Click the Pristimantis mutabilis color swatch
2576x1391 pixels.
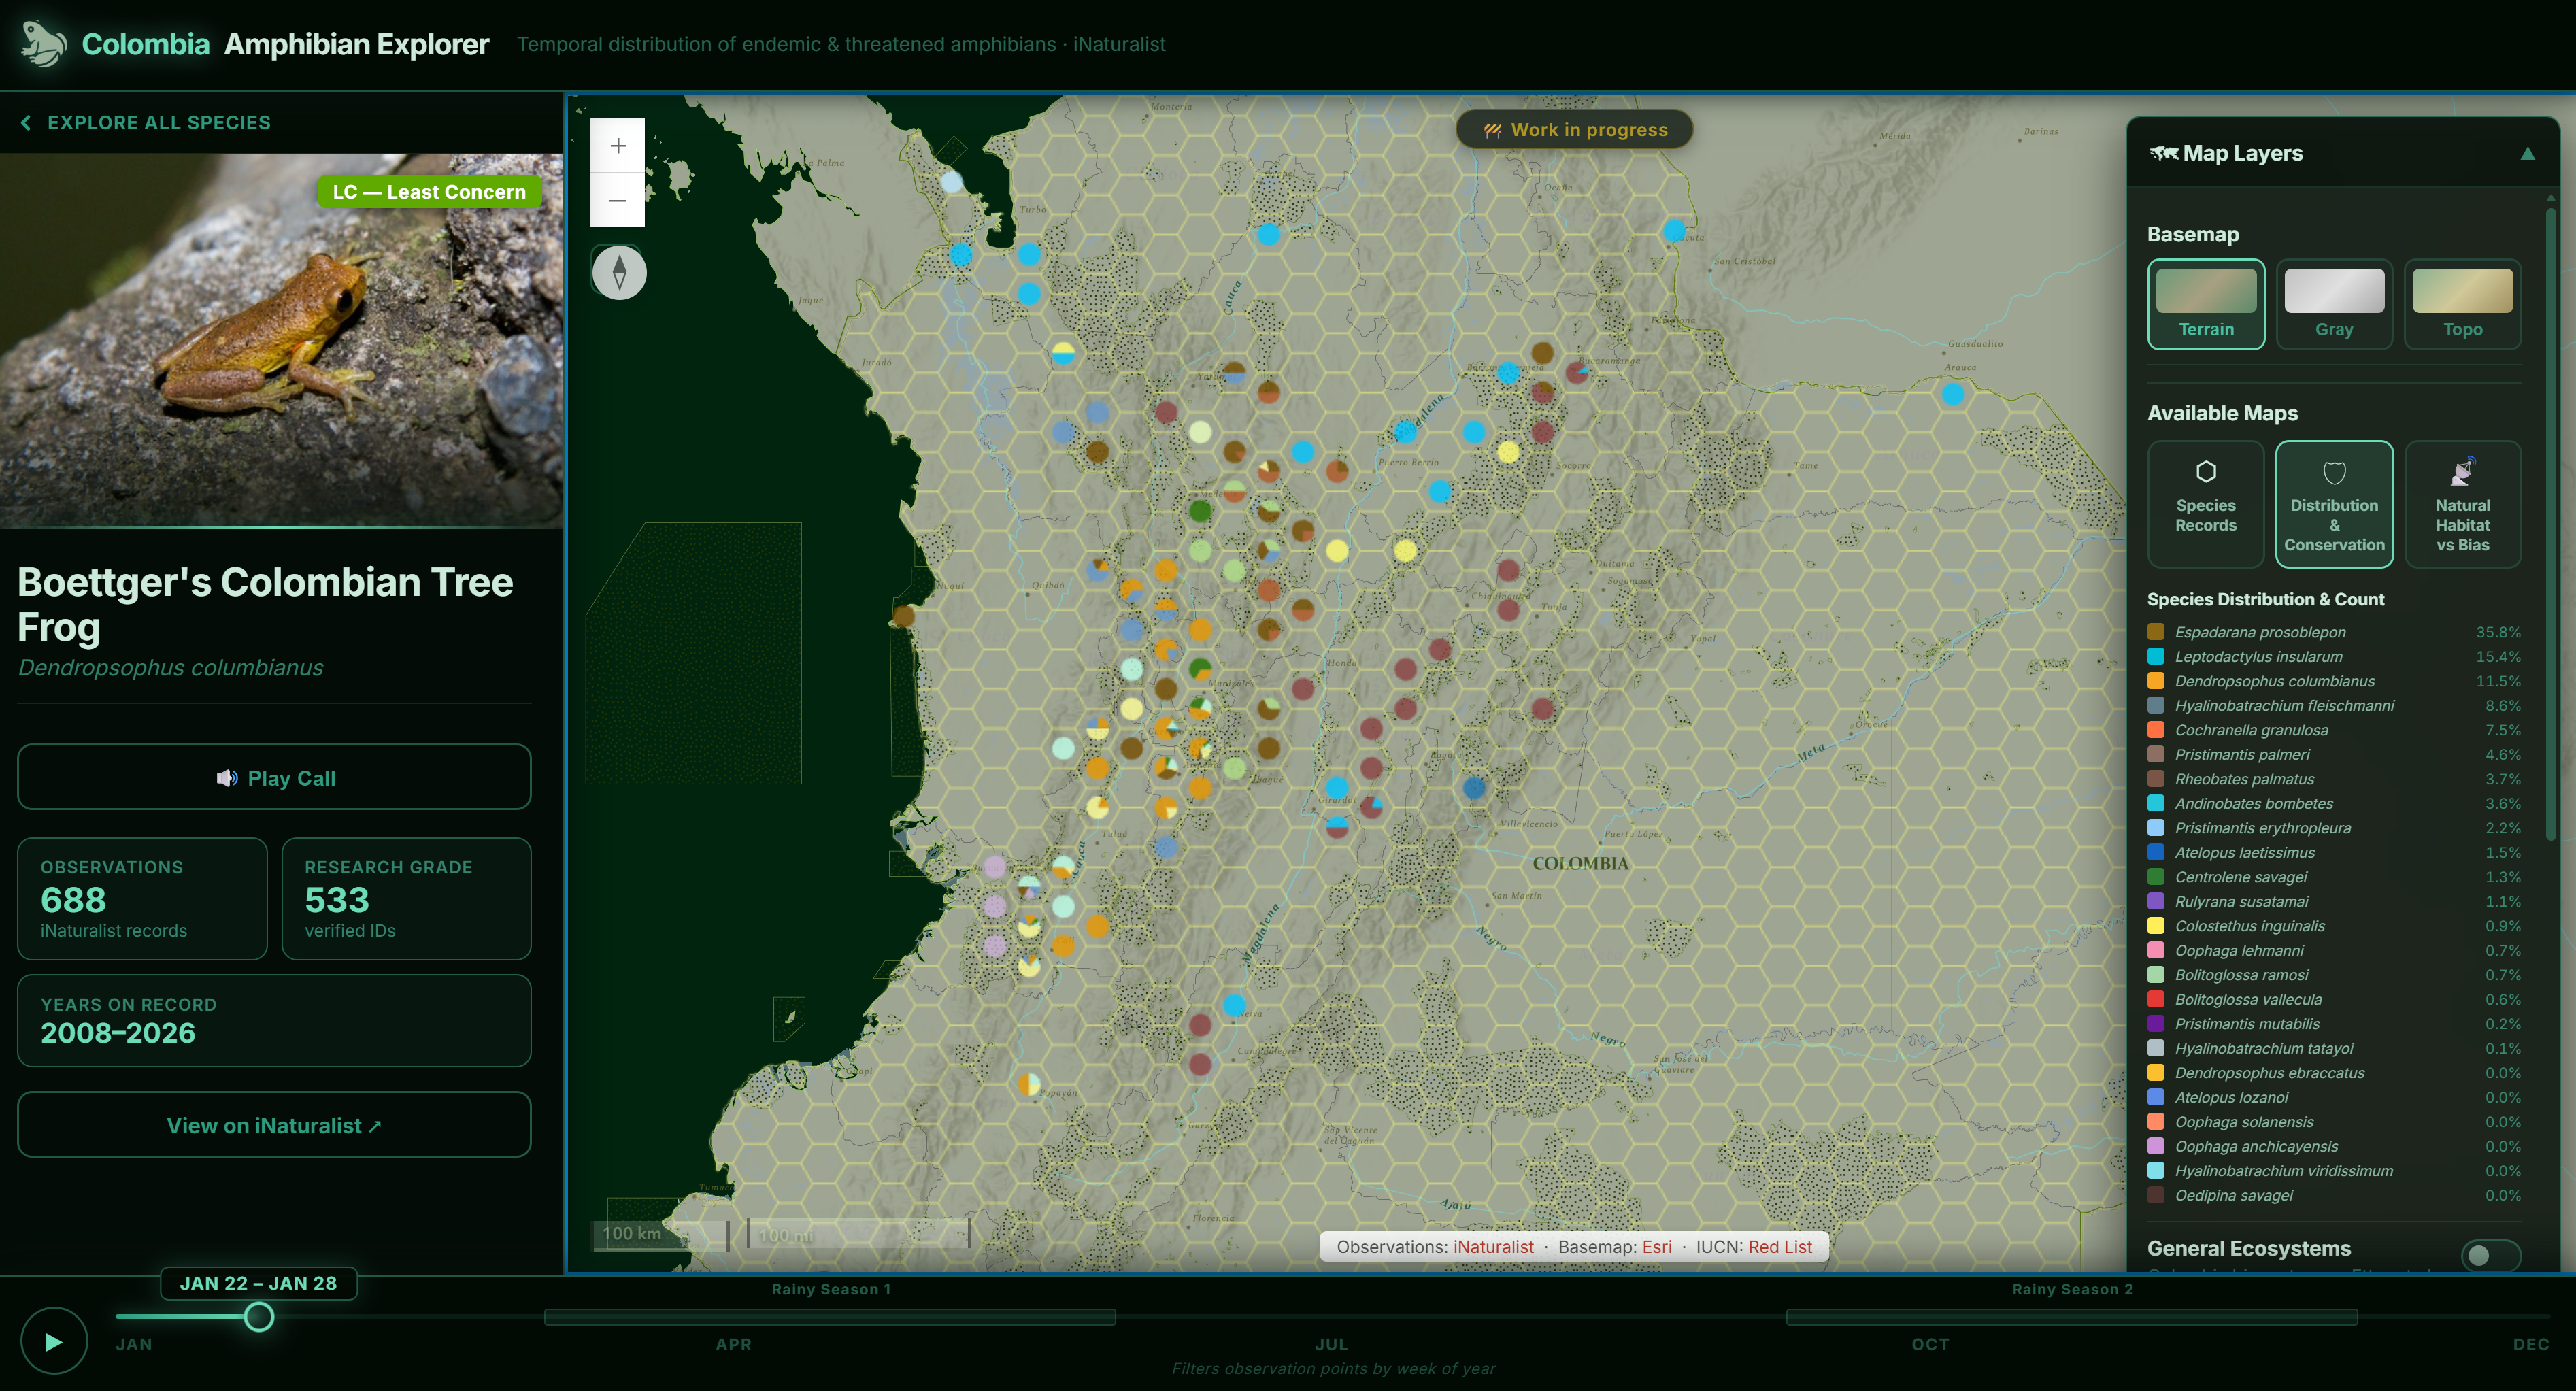coord(2156,1024)
